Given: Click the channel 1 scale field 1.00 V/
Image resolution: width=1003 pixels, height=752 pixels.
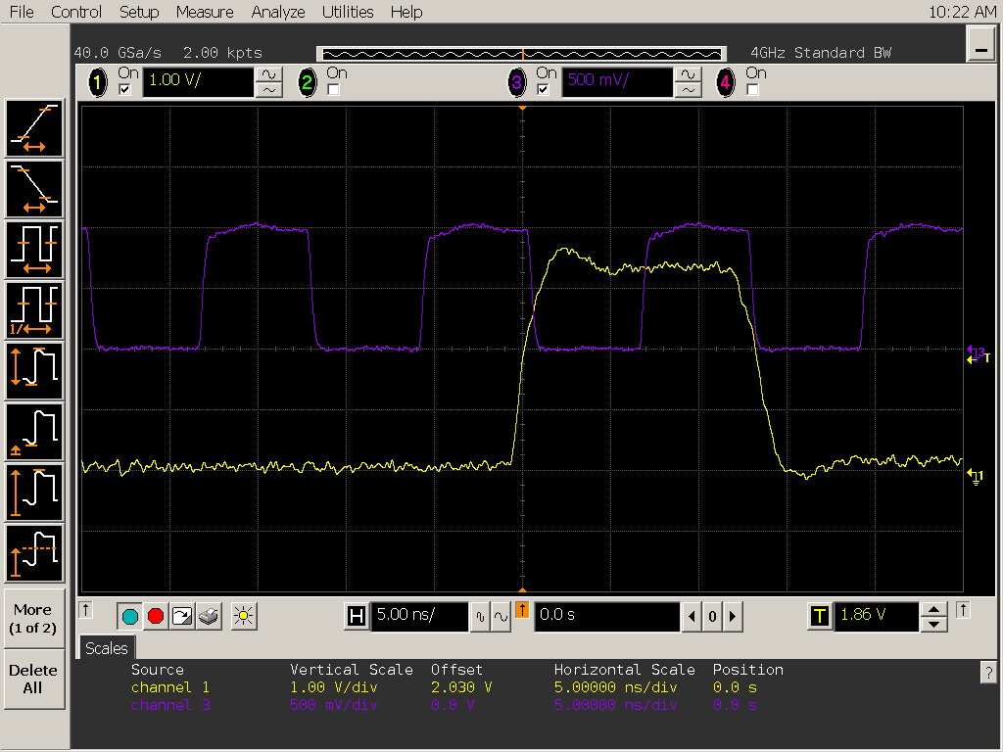Looking at the screenshot, I should [198, 82].
